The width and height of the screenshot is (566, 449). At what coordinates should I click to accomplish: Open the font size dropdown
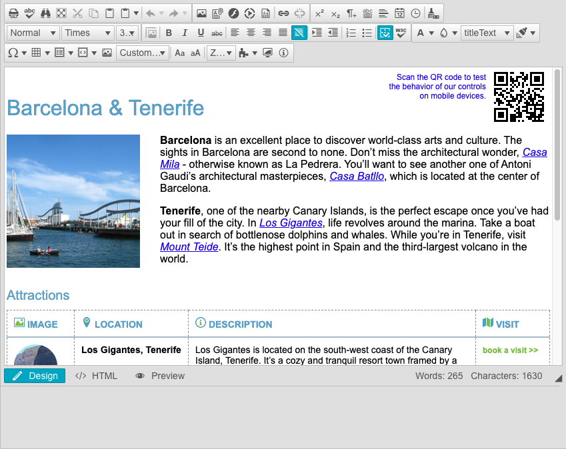tap(127, 33)
